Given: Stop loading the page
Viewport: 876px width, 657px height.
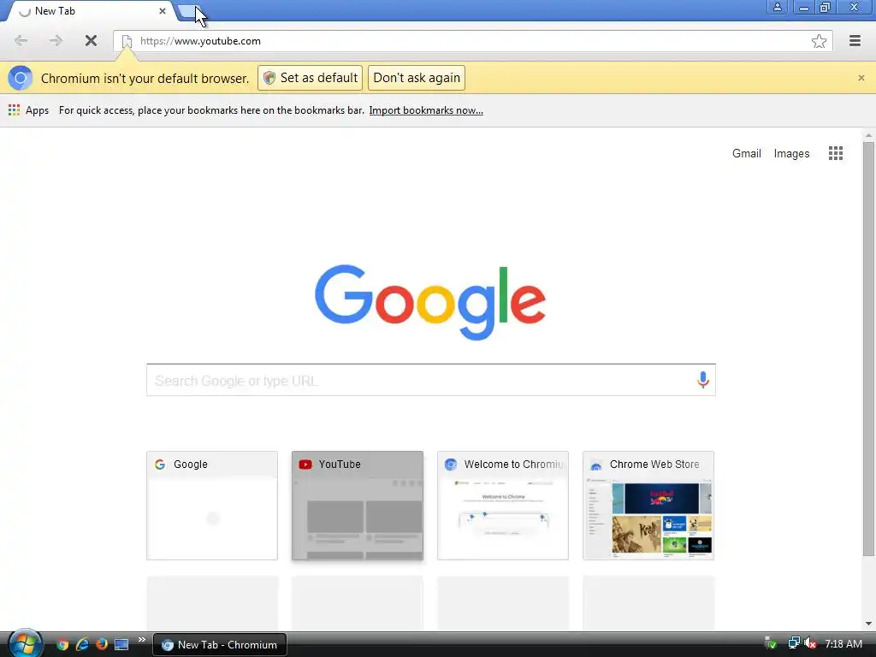Looking at the screenshot, I should (x=91, y=41).
